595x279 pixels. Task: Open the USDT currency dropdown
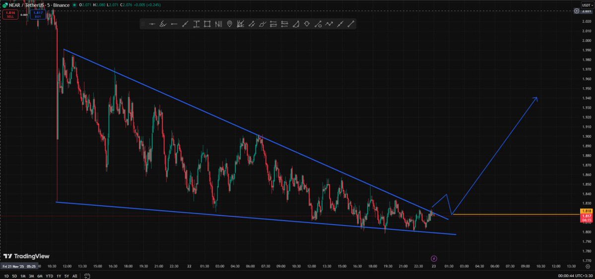[587, 5]
